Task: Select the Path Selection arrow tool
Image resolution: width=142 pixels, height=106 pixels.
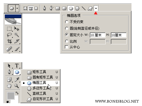Action: click(9, 66)
